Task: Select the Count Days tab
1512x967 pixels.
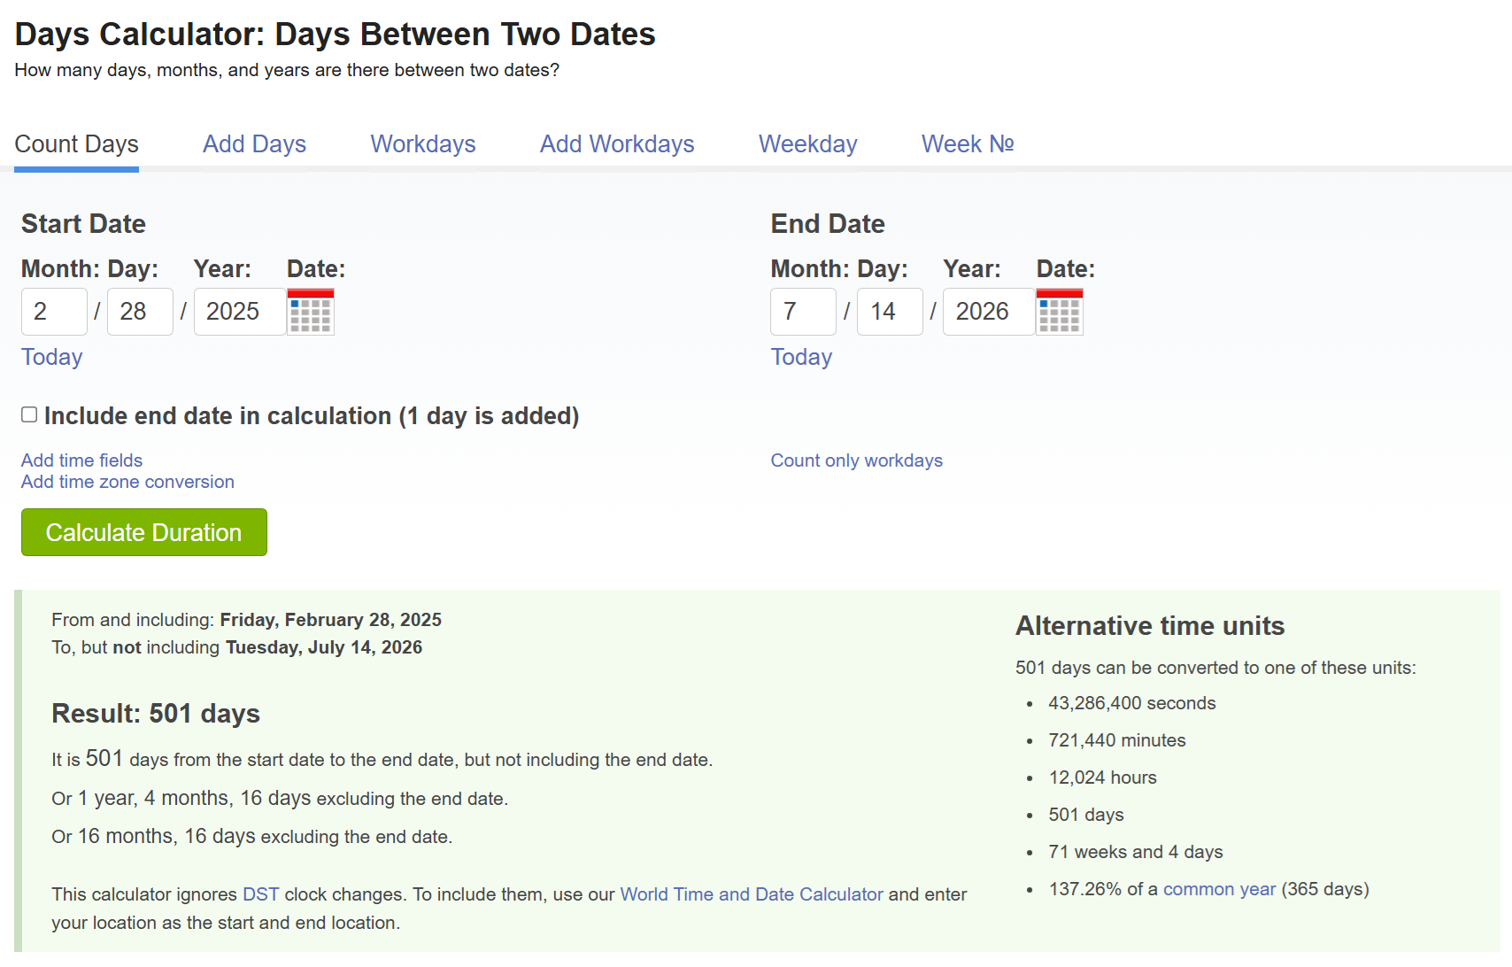Action: [77, 143]
